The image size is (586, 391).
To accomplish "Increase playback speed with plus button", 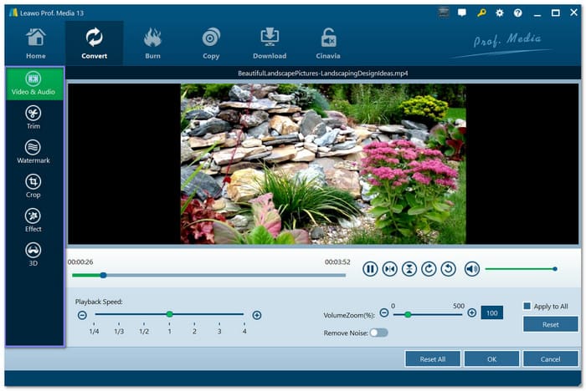I will pos(257,315).
